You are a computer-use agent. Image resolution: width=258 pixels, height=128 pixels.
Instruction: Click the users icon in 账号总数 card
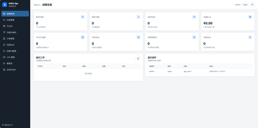click(x=83, y=17)
